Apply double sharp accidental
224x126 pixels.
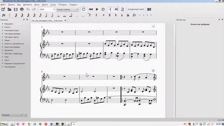click(104, 15)
